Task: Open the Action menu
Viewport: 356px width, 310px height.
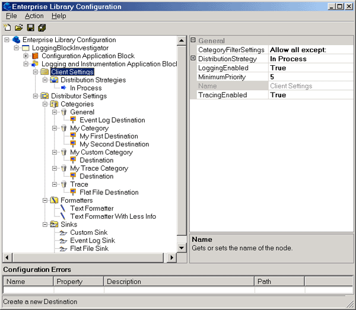Action: (34, 16)
